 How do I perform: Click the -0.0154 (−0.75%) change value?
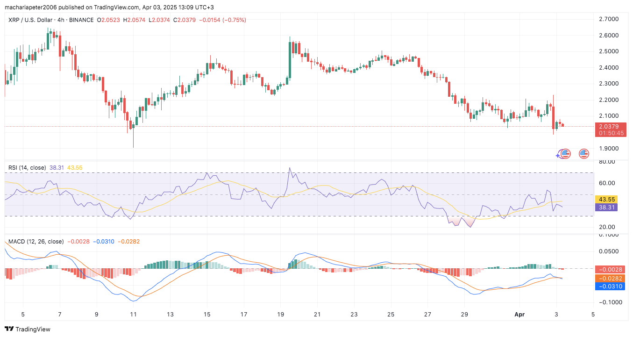pyautogui.click(x=221, y=20)
